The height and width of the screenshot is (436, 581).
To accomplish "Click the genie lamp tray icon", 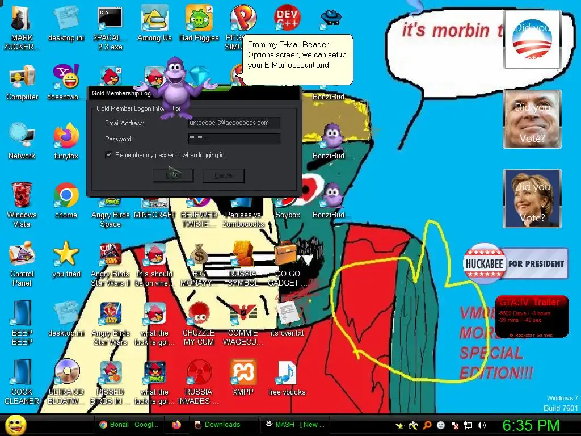I will tap(400, 425).
